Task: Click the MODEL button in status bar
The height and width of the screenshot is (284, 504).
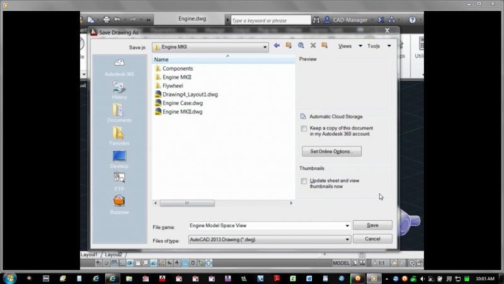Action: [x=341, y=263]
